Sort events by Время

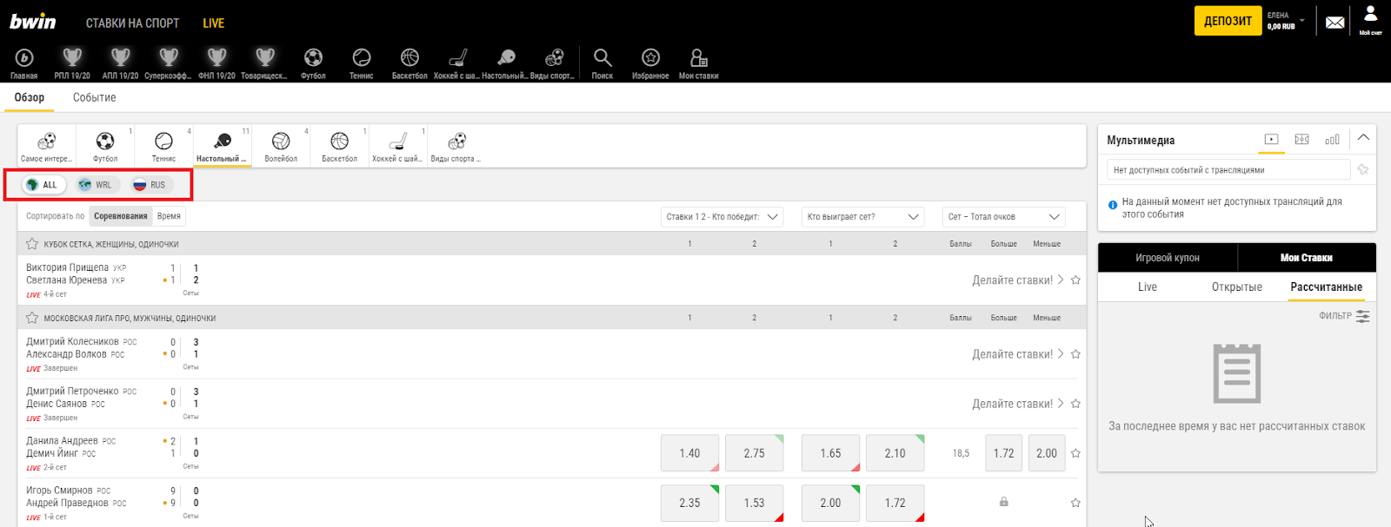169,216
